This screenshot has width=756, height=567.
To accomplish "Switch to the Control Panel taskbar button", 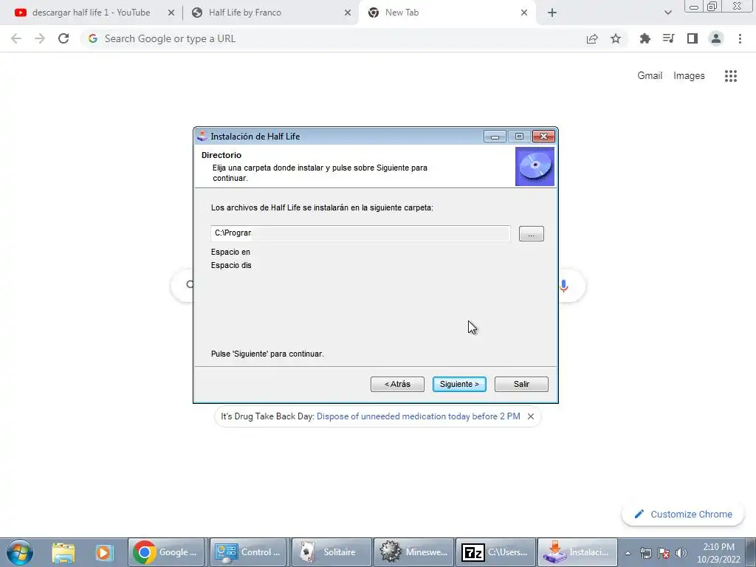I will (x=248, y=552).
